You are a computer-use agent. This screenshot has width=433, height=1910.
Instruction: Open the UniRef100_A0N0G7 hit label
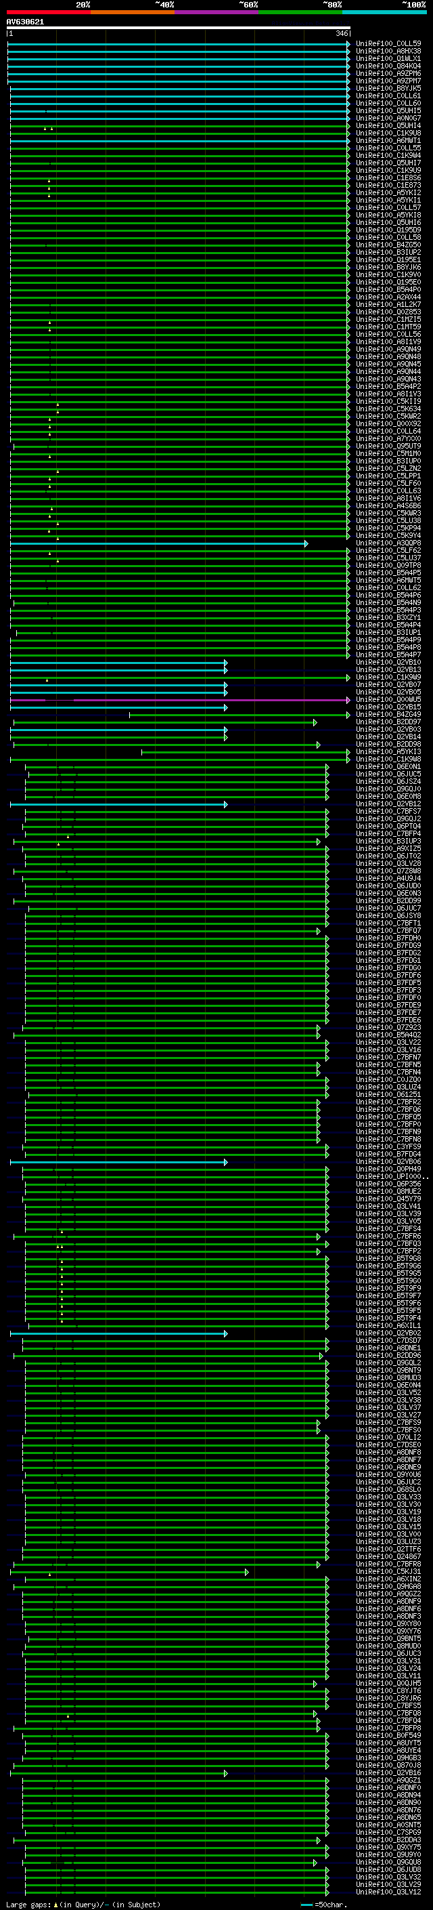click(x=388, y=119)
